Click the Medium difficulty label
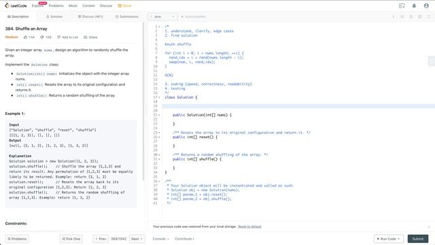435x245 pixels. pos(12,37)
